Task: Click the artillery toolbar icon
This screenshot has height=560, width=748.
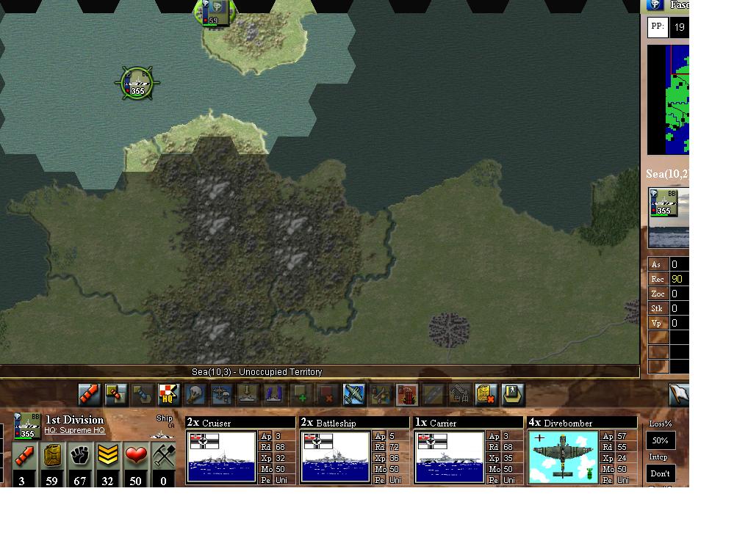Action: tap(380, 395)
